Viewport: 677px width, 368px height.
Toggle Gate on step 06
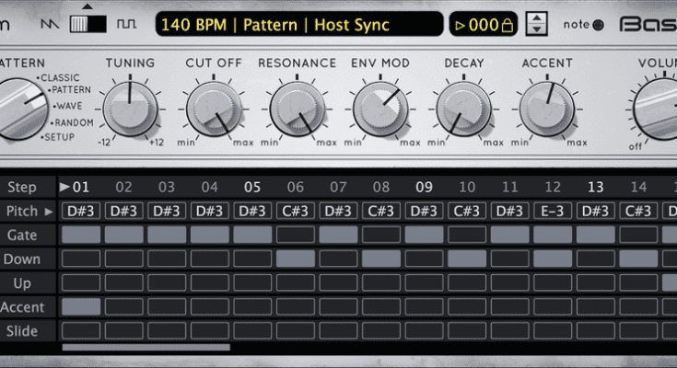pyautogui.click(x=296, y=236)
